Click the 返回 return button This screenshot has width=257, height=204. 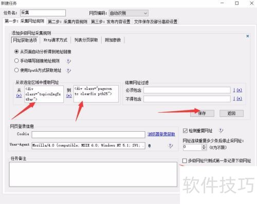pyautogui.click(x=231, y=113)
